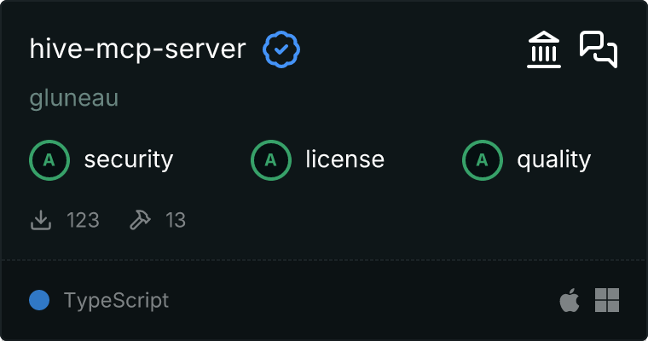Click the blue verified badge icon
Screen dimensions: 648x341
(x=281, y=49)
